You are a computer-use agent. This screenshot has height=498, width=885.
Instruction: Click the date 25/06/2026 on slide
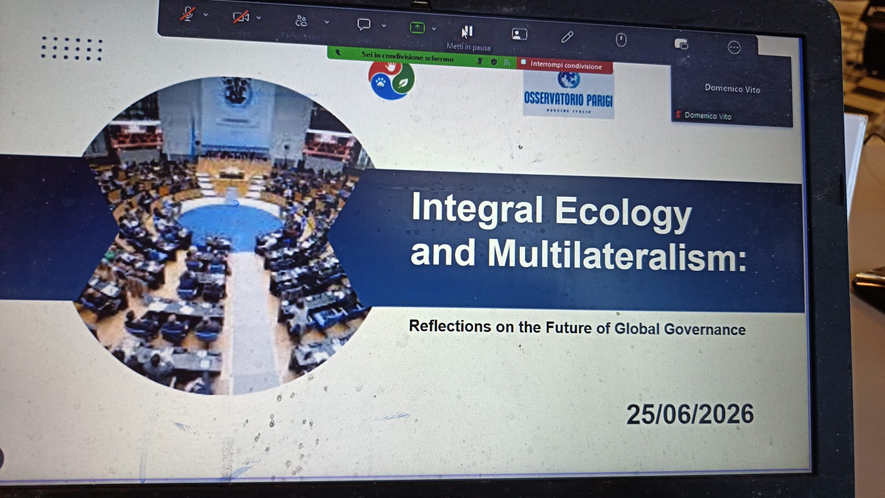690,414
